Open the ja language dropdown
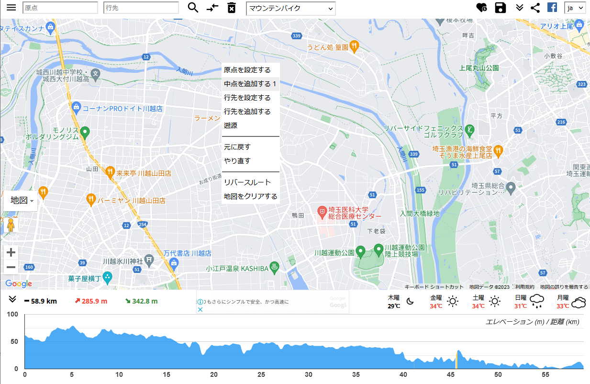This screenshot has height=384, width=590. click(x=575, y=8)
